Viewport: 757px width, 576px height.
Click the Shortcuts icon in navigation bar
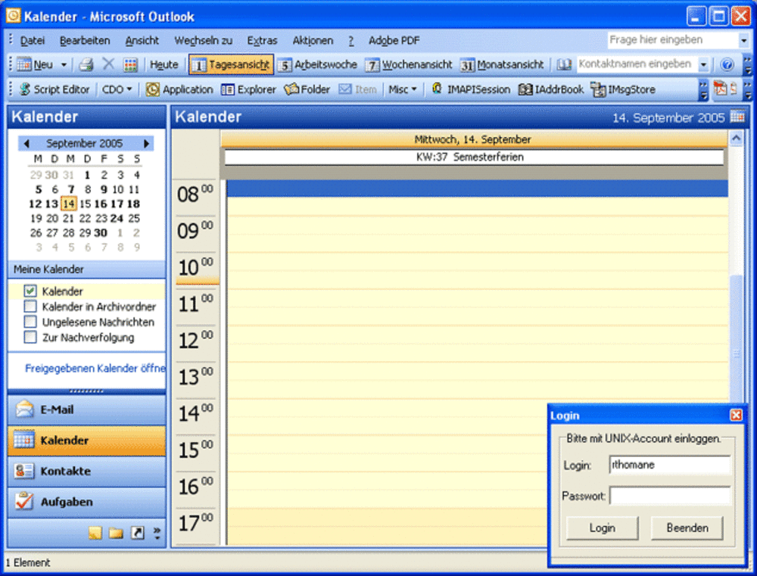(x=138, y=533)
